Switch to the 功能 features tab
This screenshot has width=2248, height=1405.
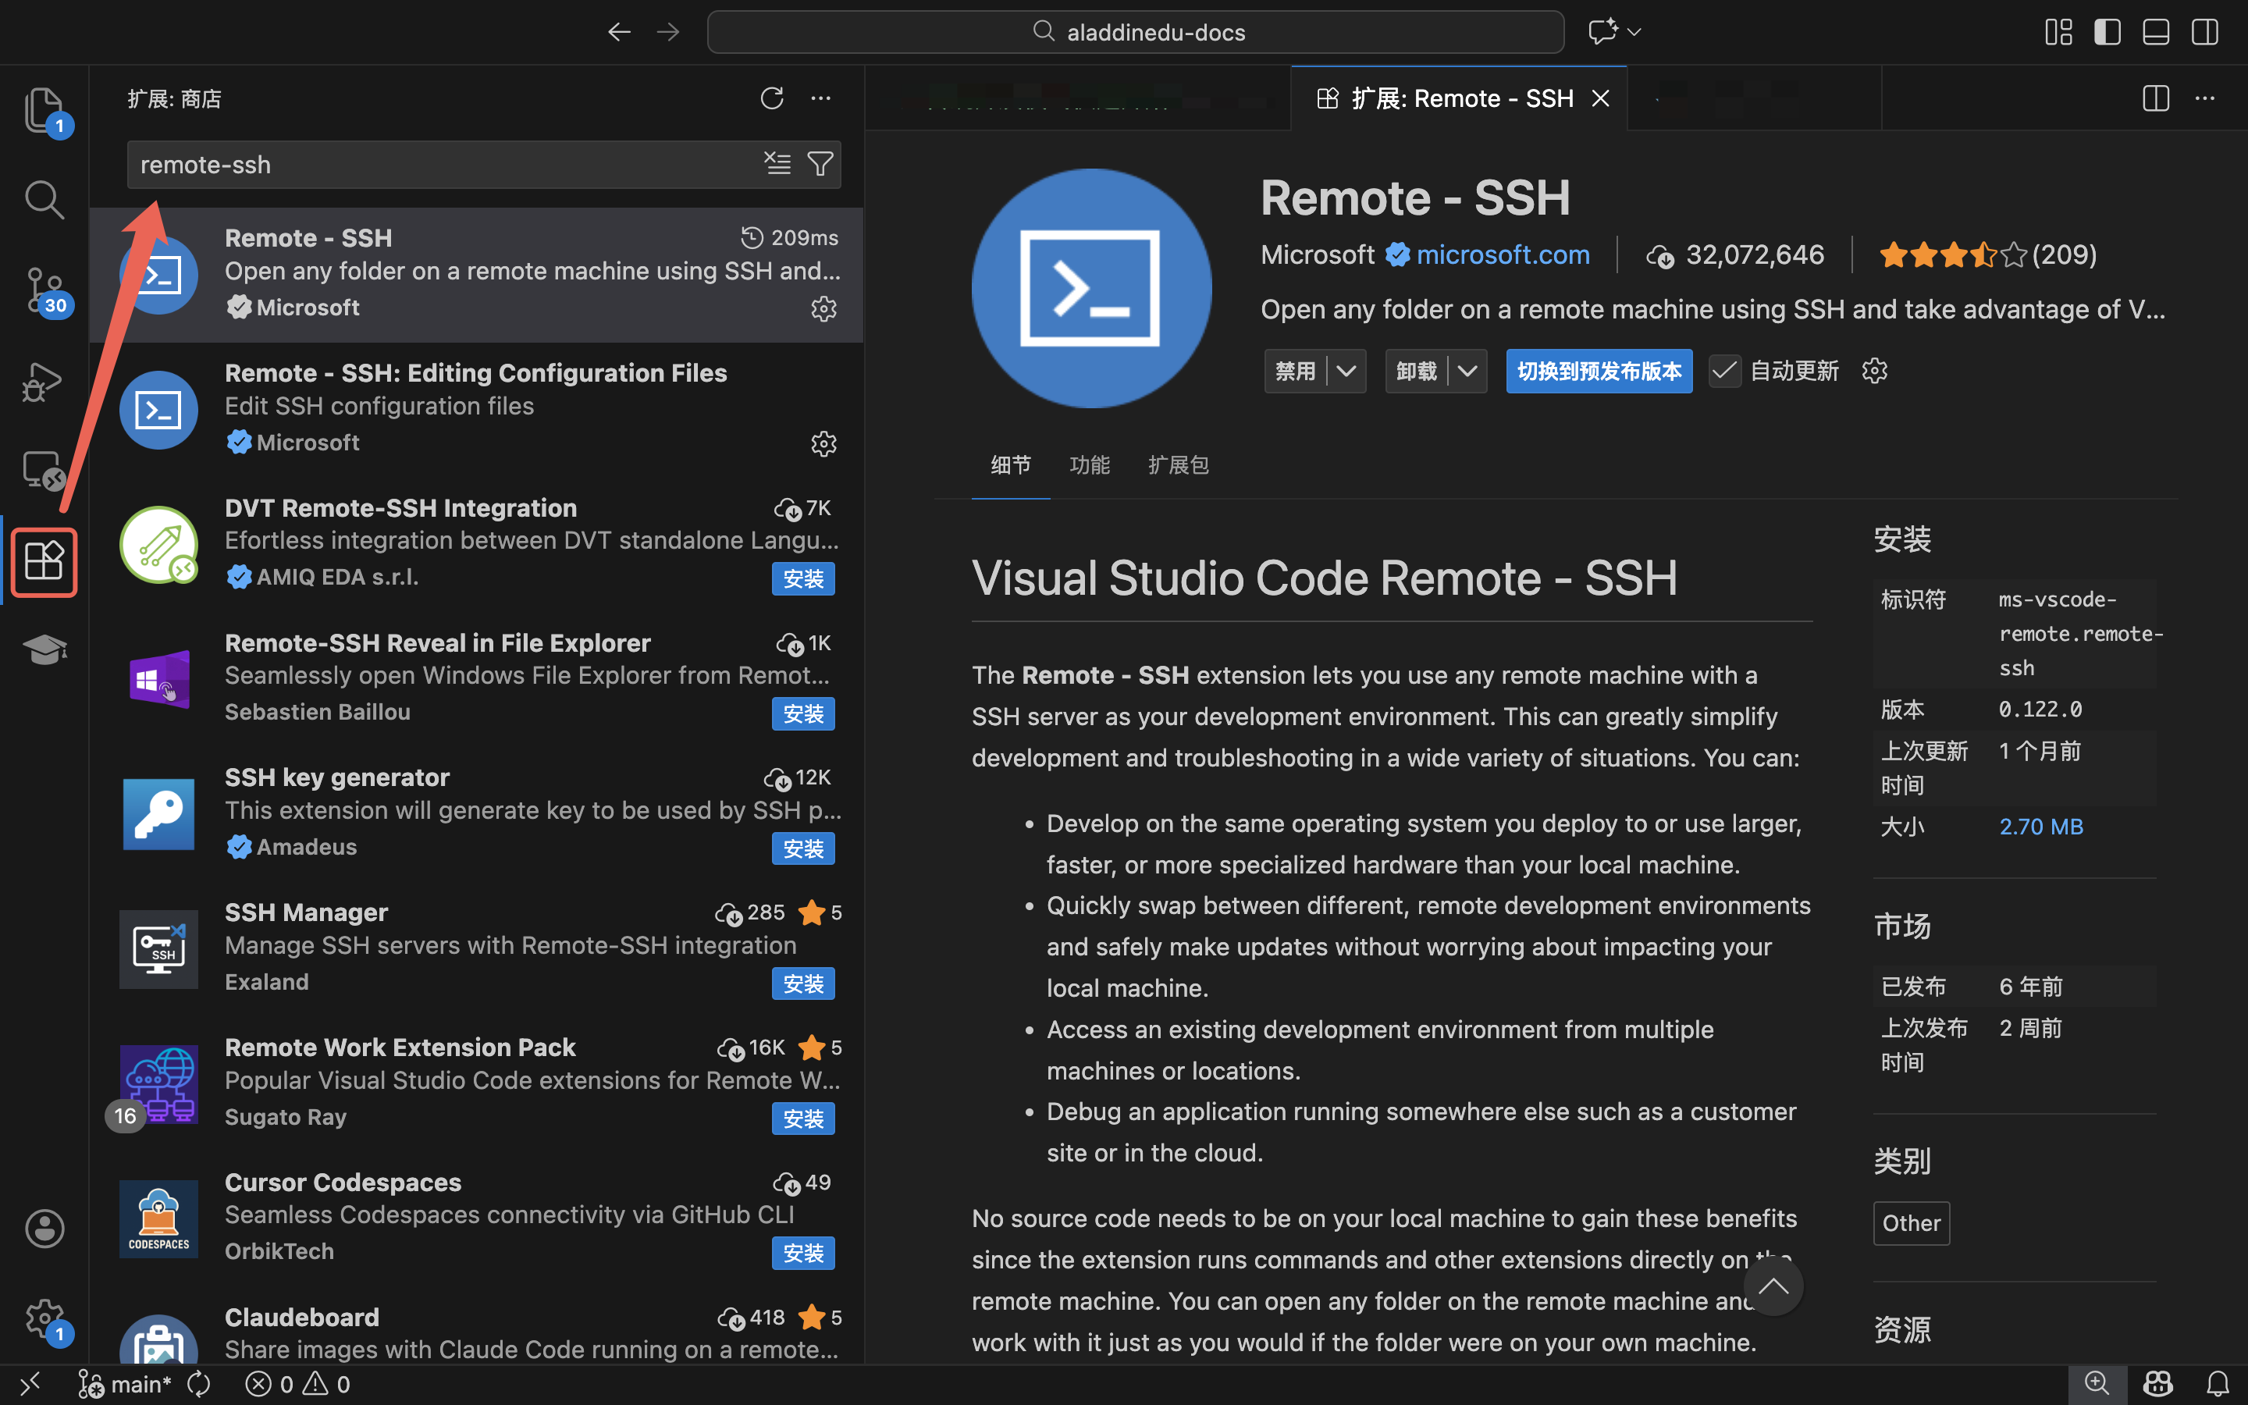tap(1089, 464)
